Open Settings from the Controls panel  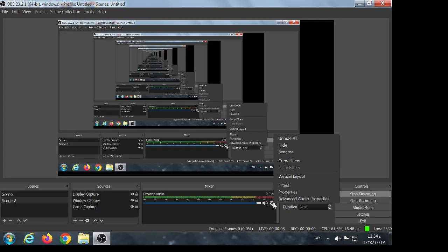click(x=363, y=214)
